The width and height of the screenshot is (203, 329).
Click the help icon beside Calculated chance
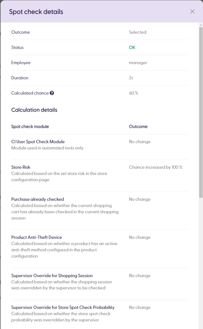click(52, 93)
